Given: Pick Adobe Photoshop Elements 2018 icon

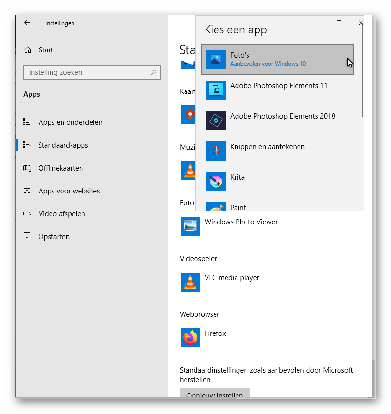Looking at the screenshot, I should tap(216, 121).
